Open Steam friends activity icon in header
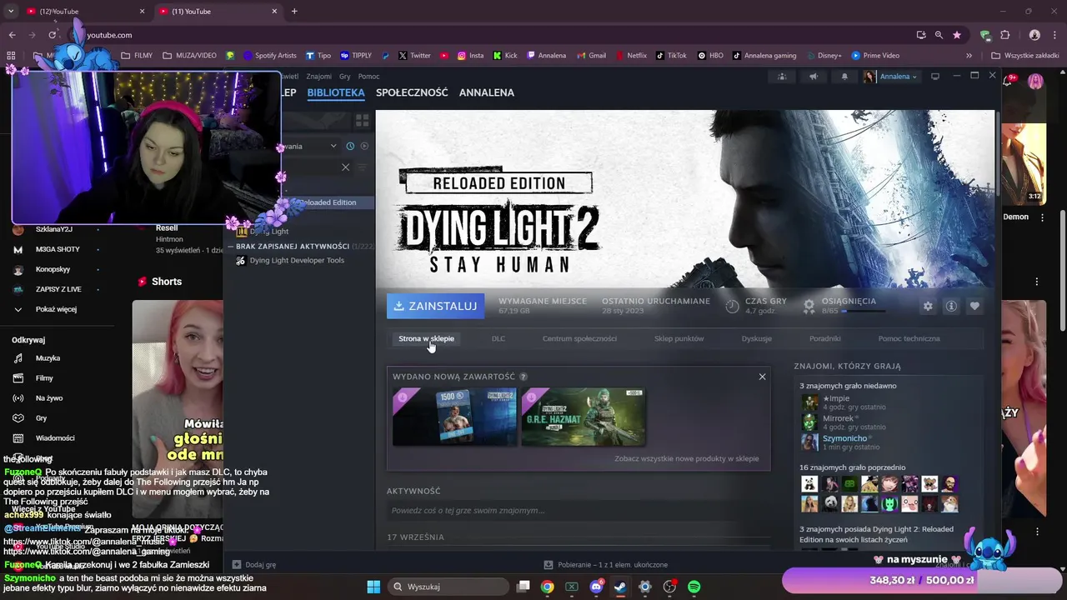This screenshot has width=1067, height=600. click(781, 77)
